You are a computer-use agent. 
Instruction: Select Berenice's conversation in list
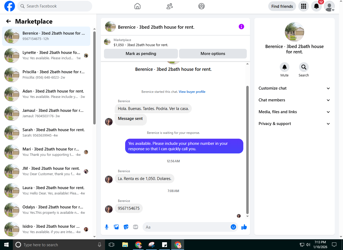click(46, 36)
